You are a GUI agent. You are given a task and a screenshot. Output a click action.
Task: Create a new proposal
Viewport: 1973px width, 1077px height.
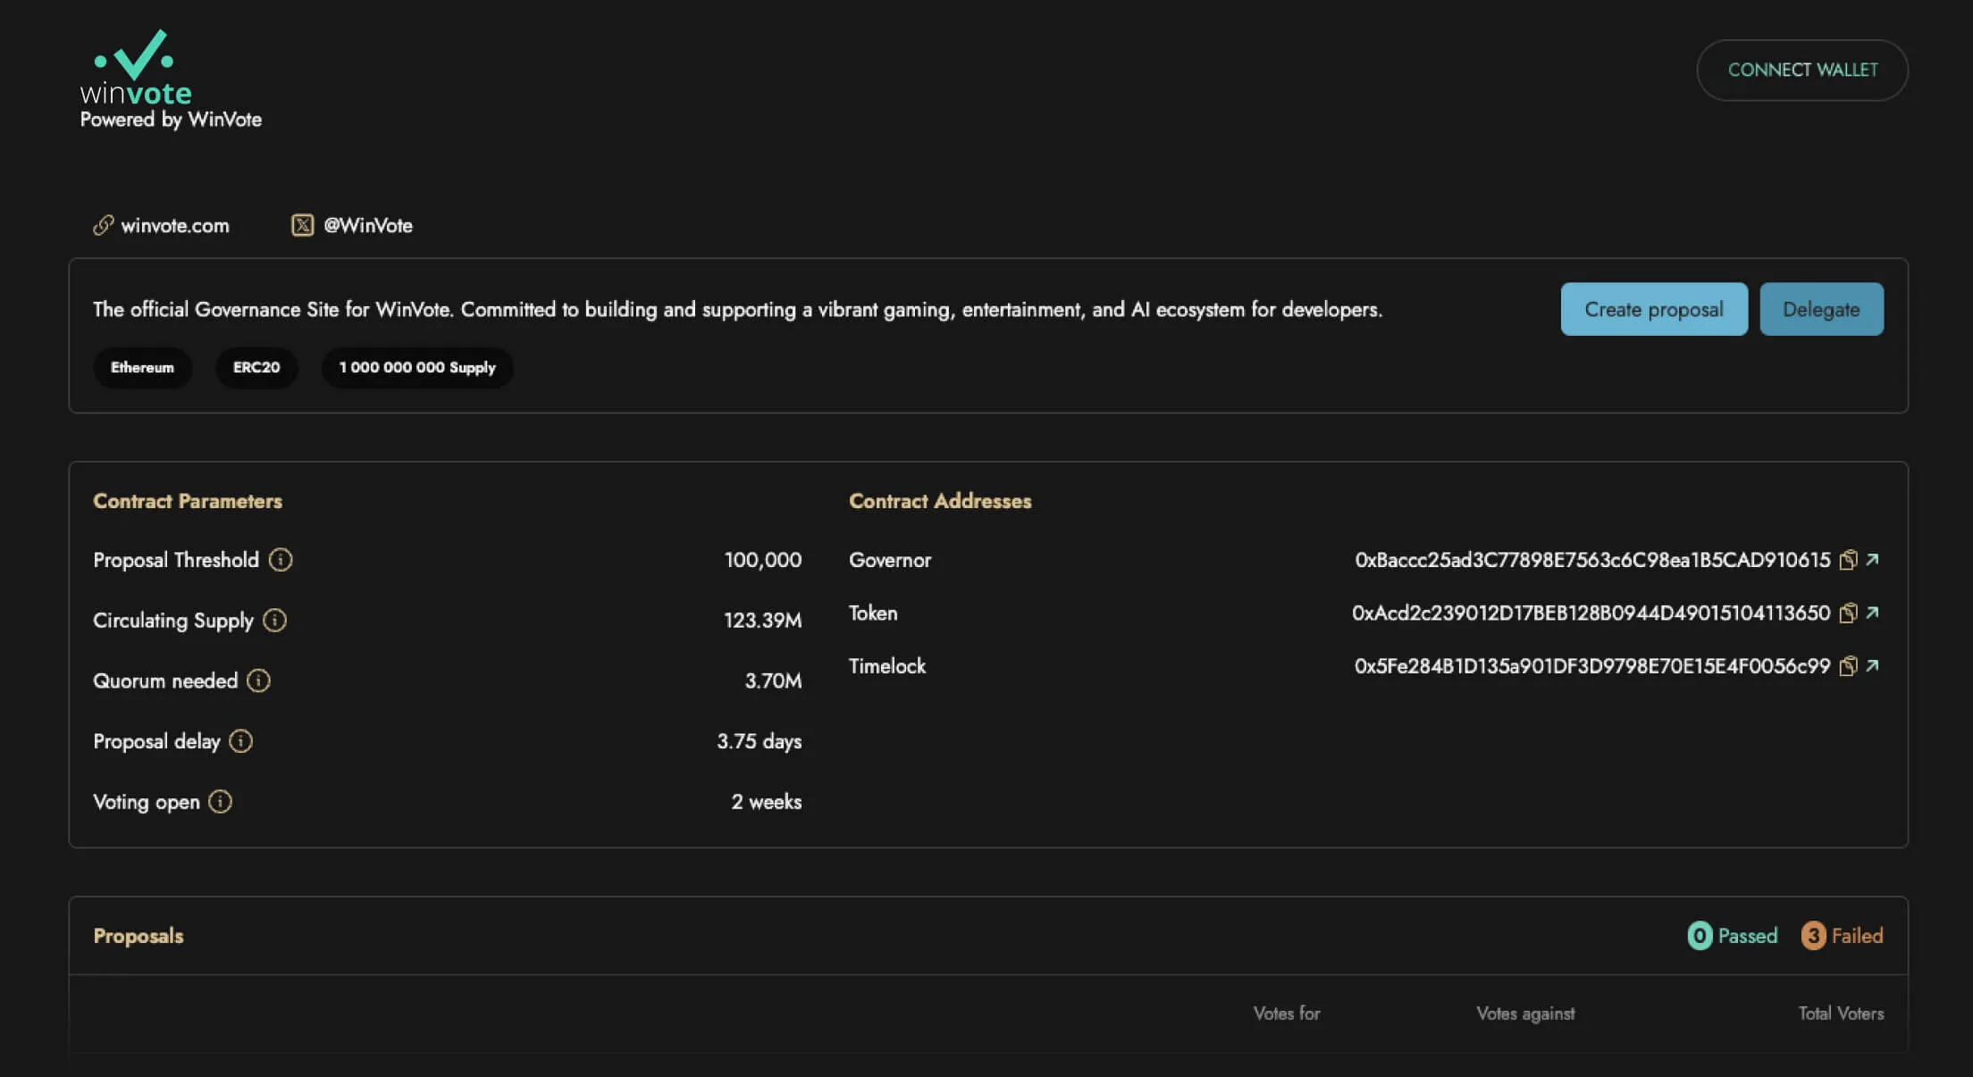coord(1654,309)
